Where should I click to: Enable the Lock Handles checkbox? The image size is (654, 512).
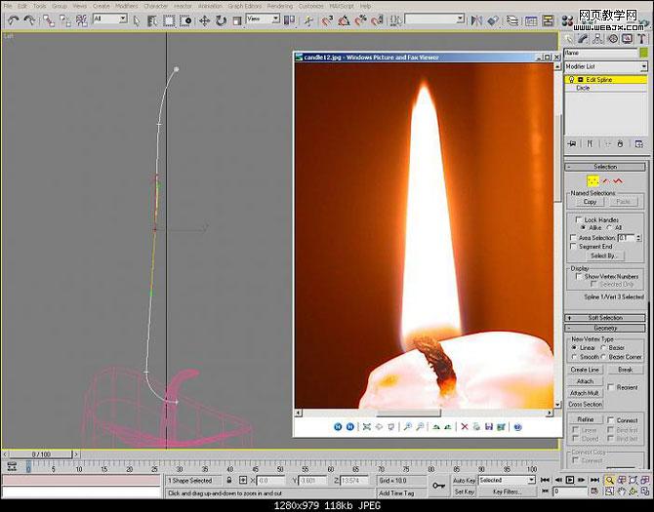pyautogui.click(x=579, y=219)
